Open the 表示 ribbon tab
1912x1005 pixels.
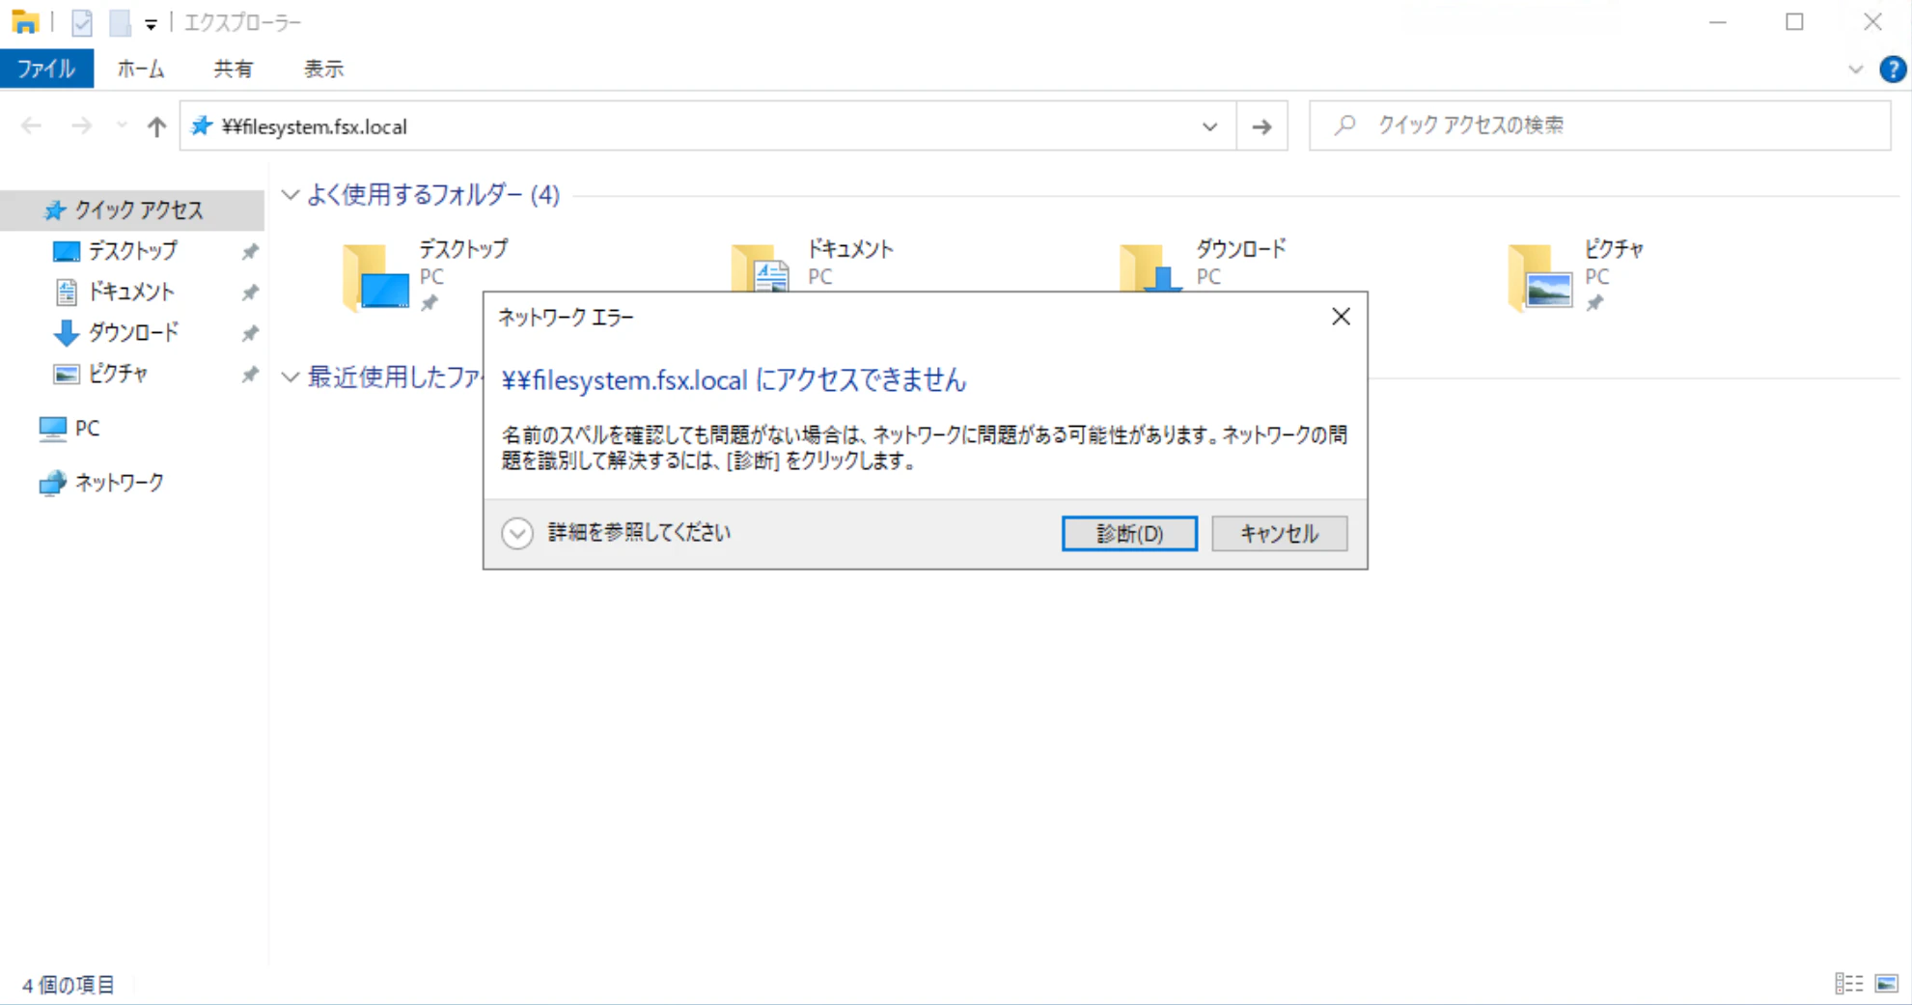[x=323, y=70]
